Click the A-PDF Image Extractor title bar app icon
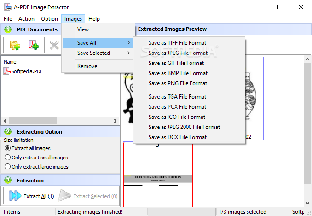 click(8, 7)
